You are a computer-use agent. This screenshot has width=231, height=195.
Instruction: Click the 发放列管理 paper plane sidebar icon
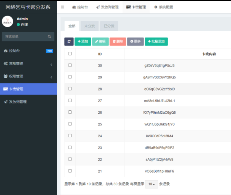[x=6, y=102]
